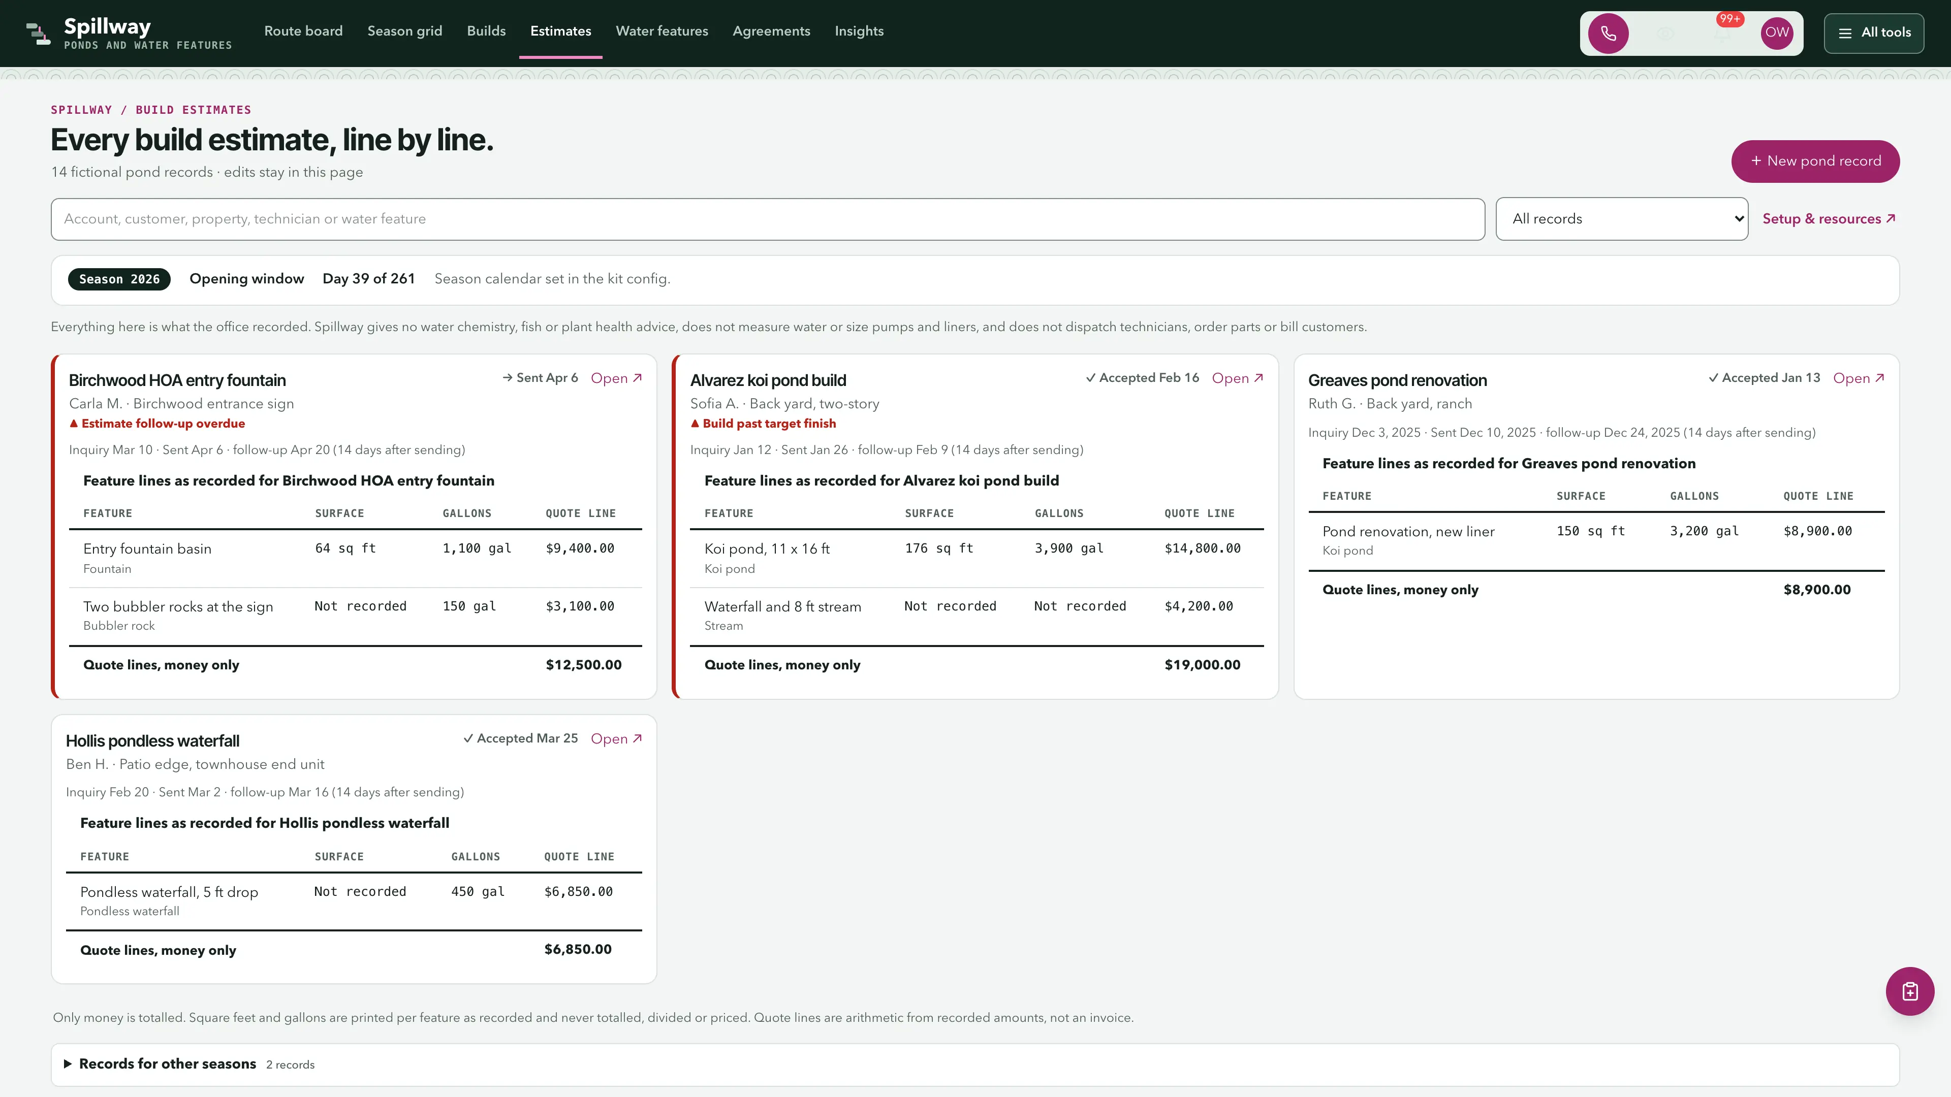The image size is (1951, 1097).
Task: Select the Estimates tab
Action: tap(560, 31)
